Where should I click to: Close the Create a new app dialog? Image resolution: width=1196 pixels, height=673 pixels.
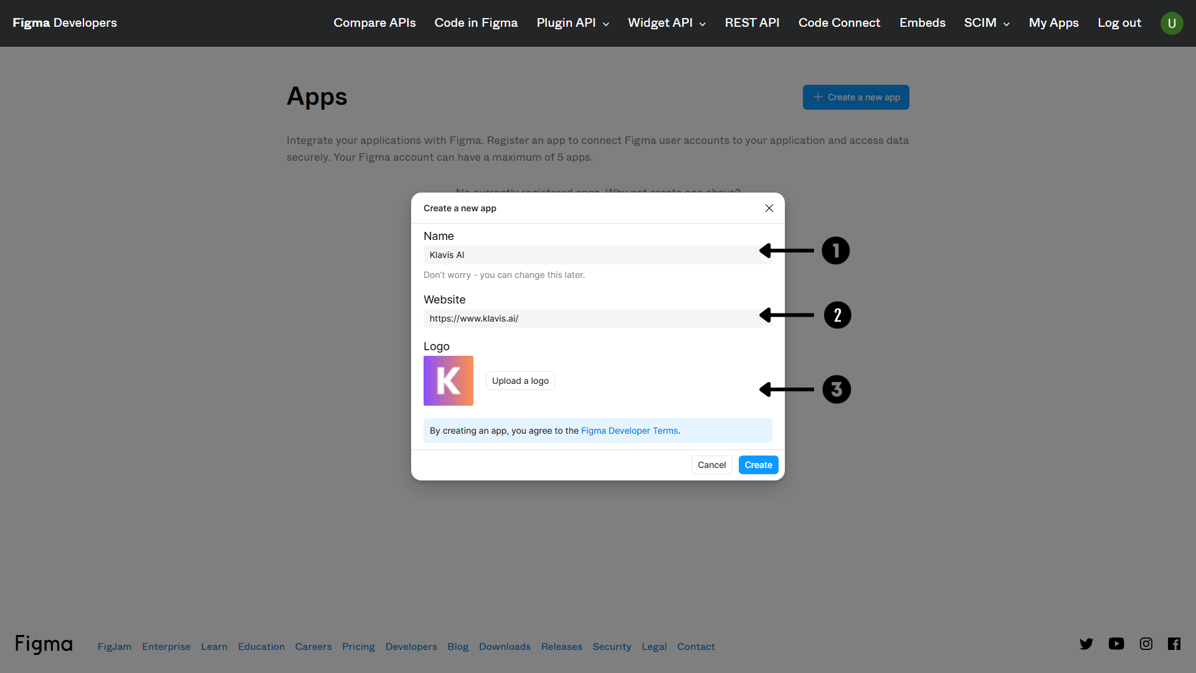click(x=769, y=208)
